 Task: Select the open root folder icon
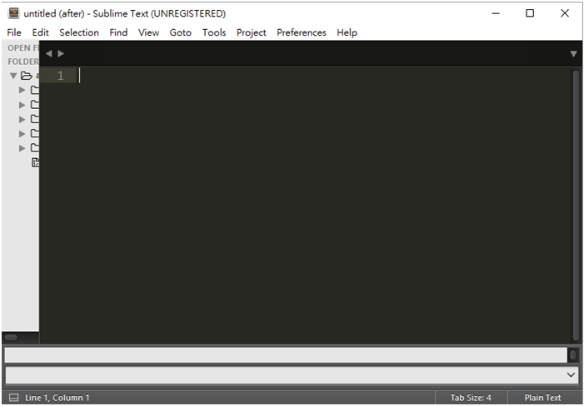coord(26,76)
